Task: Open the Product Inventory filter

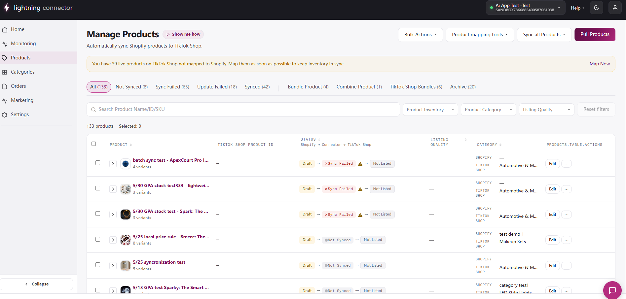Action: point(430,110)
